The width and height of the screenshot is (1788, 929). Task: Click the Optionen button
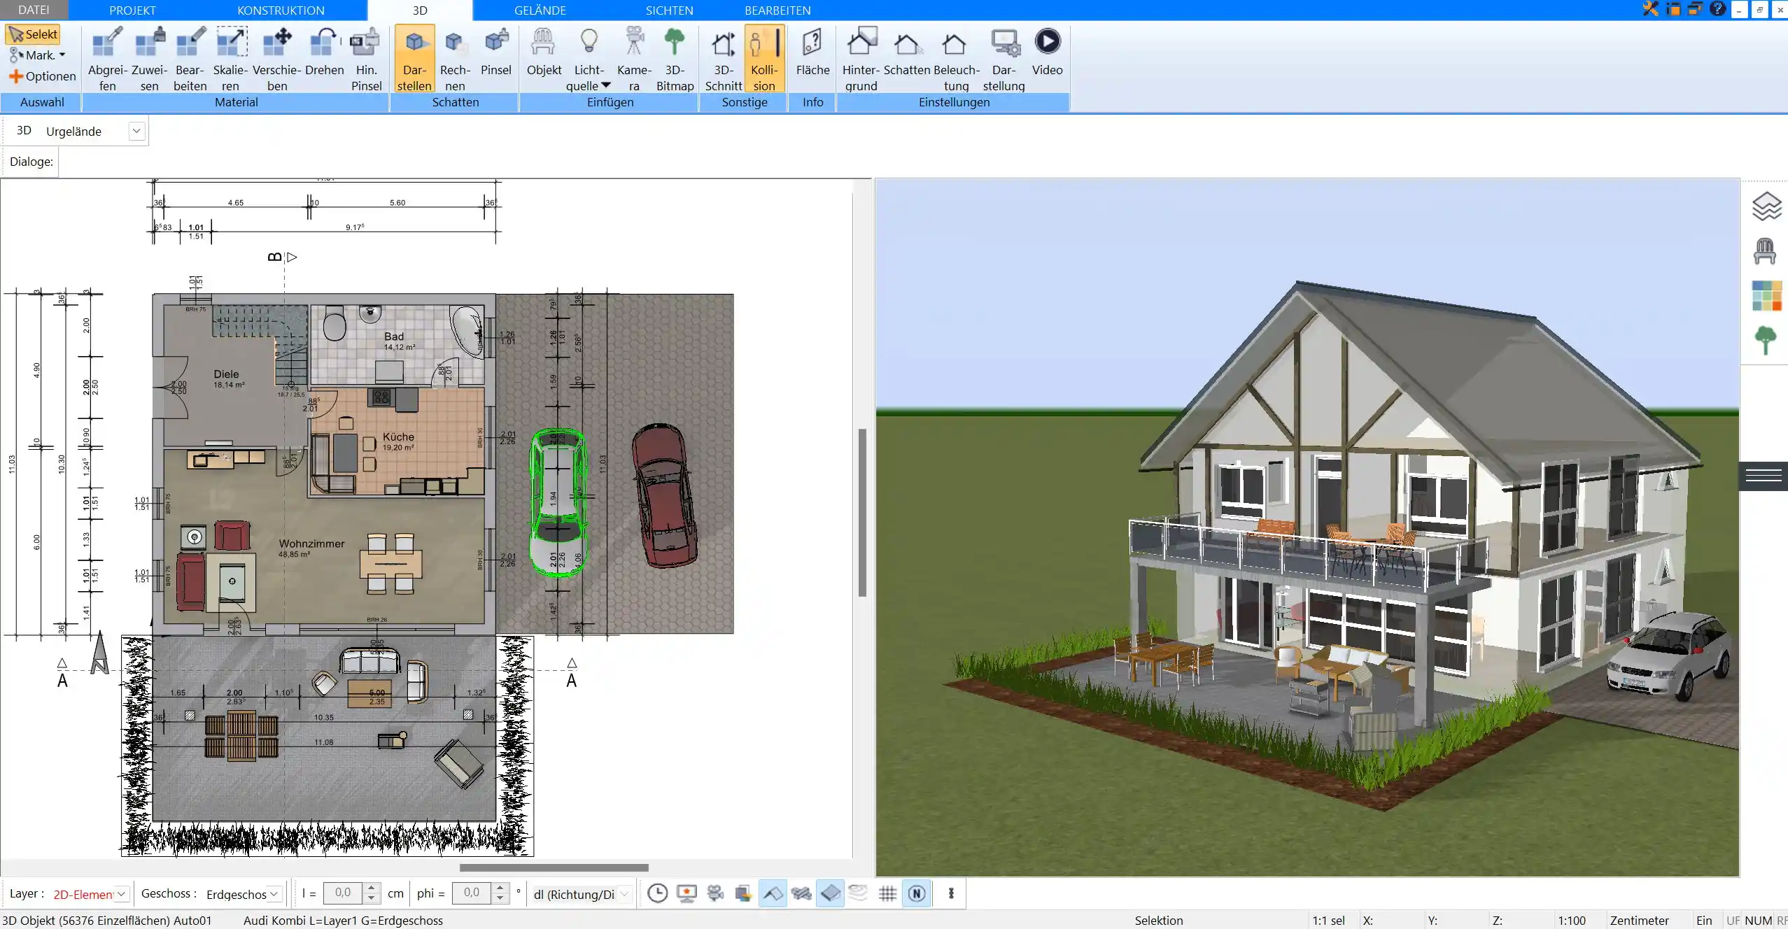(42, 76)
